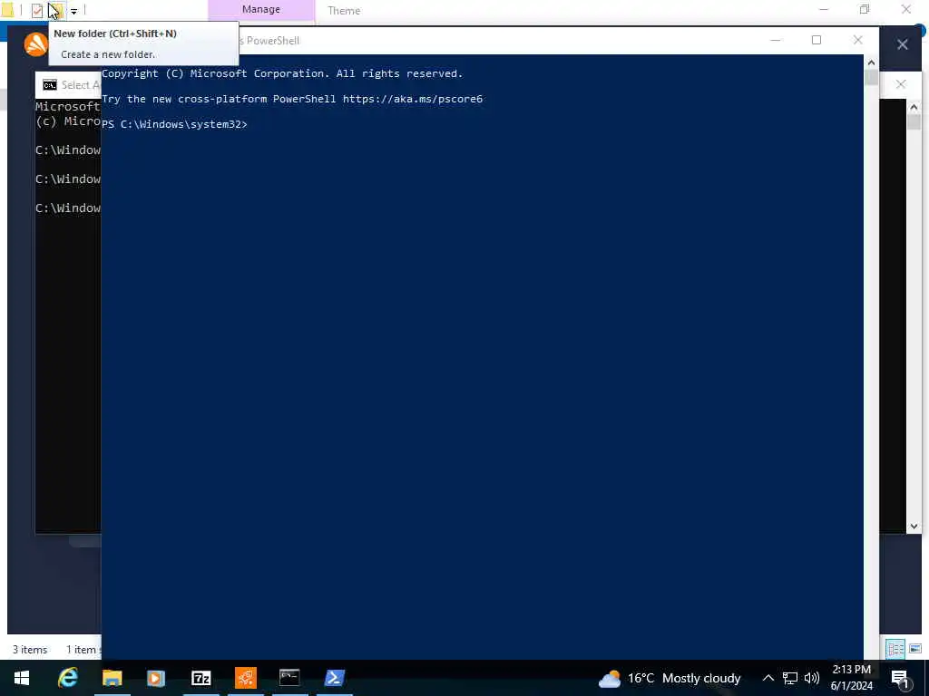
Task: Click the Properties checkmark icon in Explorer toolbar
Action: pyautogui.click(x=36, y=10)
